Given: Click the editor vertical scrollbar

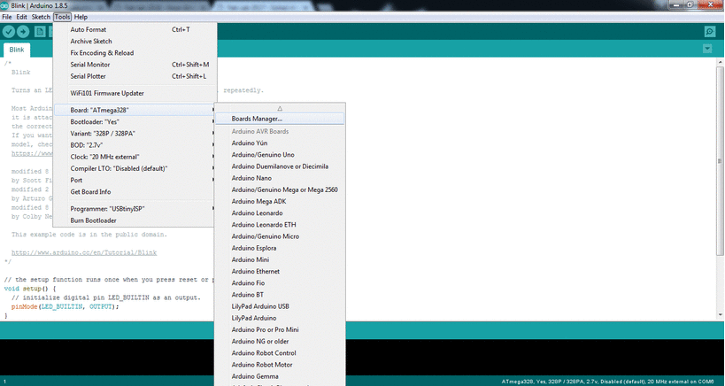Looking at the screenshot, I should [x=720, y=160].
